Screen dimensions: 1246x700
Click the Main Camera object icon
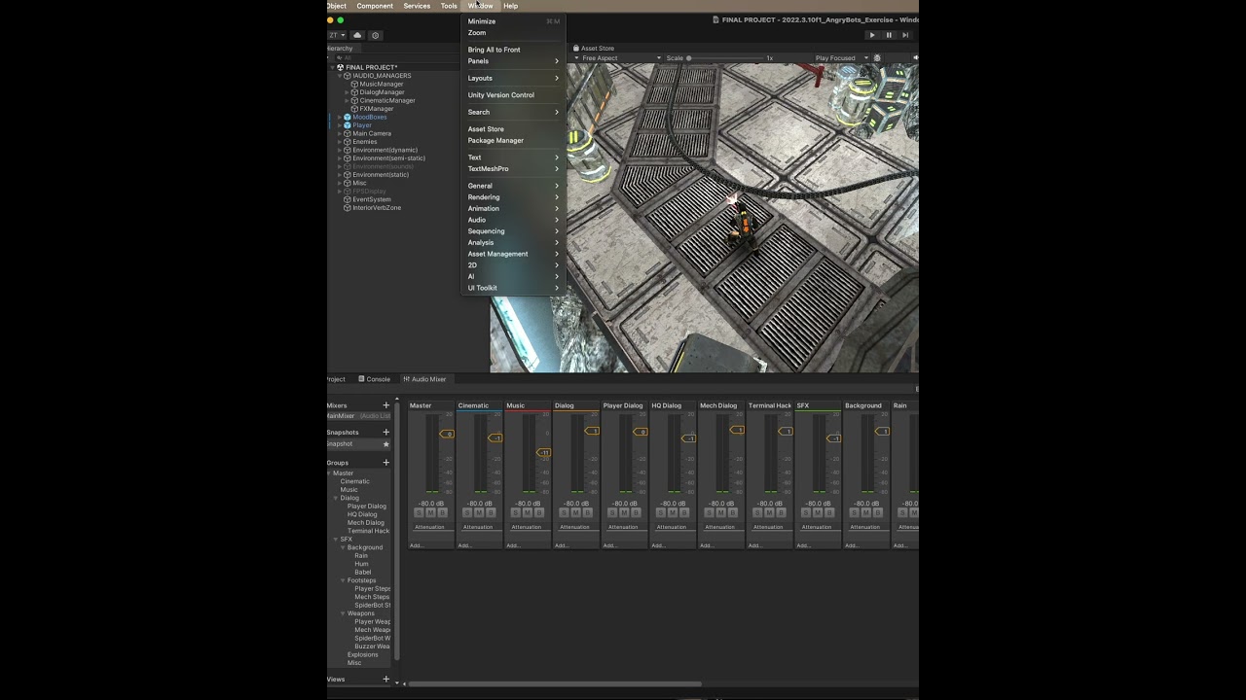[x=348, y=133]
